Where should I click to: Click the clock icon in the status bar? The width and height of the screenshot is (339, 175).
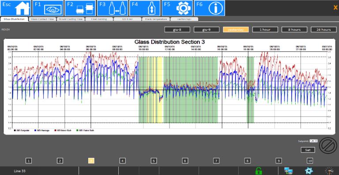pos(329,171)
